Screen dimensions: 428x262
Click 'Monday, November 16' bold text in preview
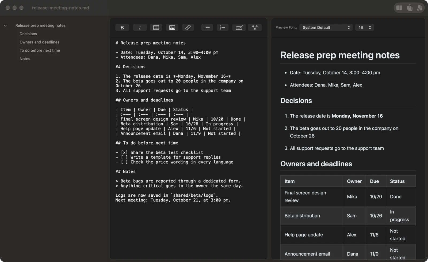[357, 116]
